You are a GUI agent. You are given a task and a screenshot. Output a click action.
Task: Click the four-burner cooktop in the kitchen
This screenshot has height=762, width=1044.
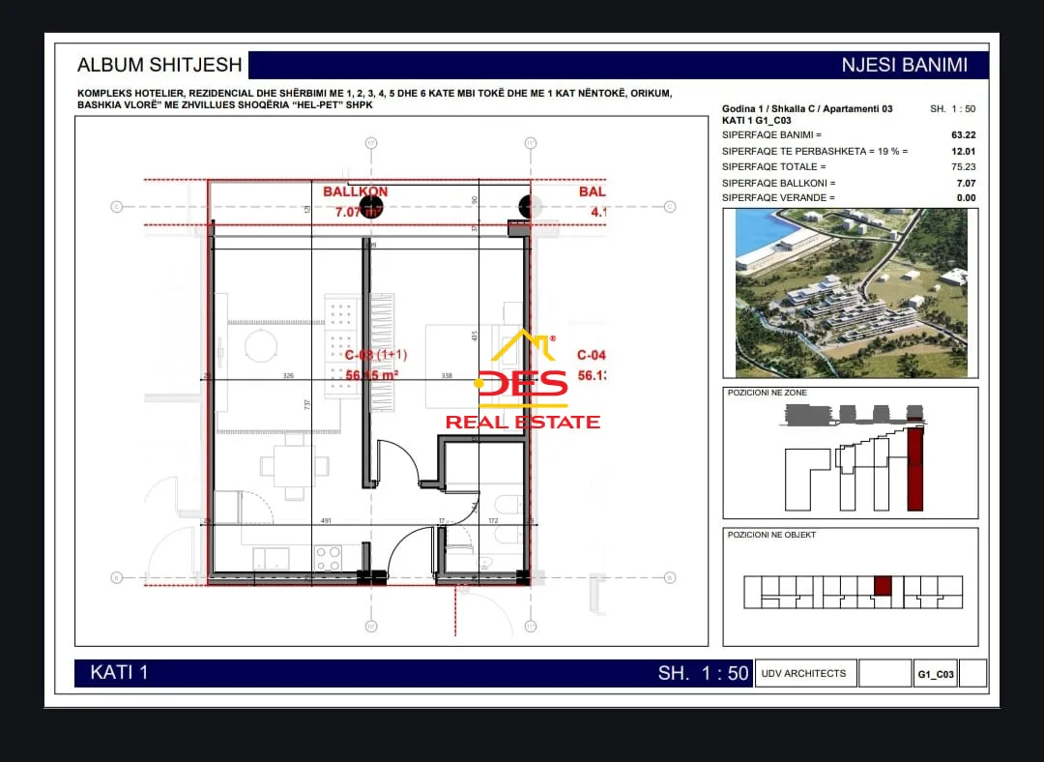point(329,558)
